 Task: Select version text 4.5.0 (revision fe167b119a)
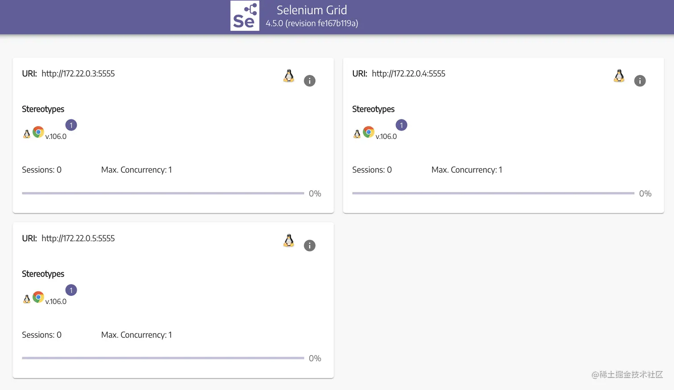coord(312,23)
